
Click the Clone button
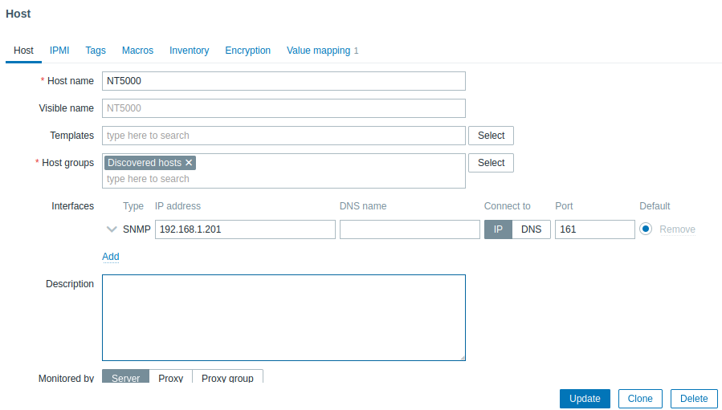click(x=640, y=399)
